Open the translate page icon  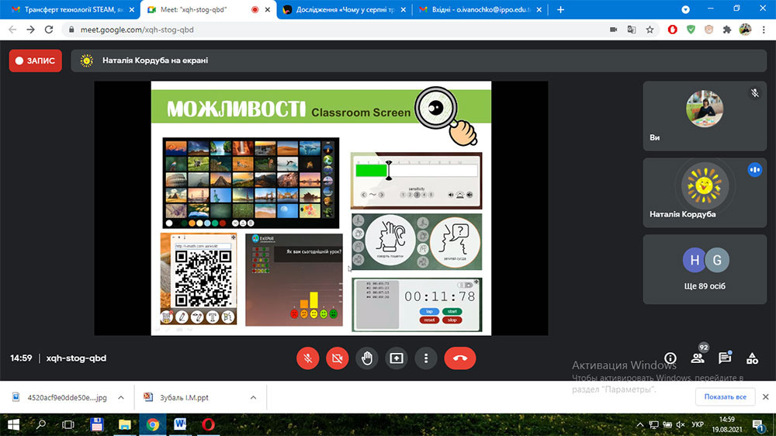(632, 29)
